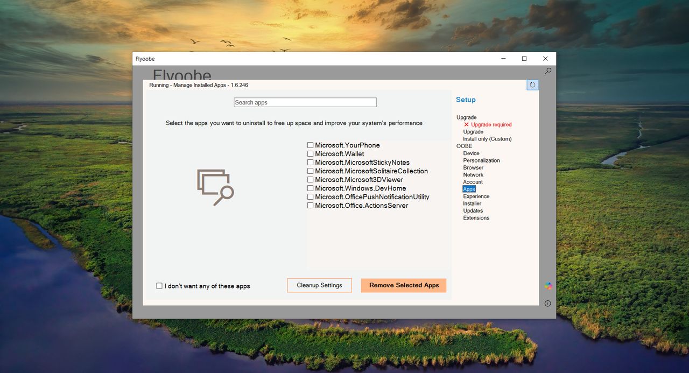
Task: Go to the Device page
Action: pos(471,153)
